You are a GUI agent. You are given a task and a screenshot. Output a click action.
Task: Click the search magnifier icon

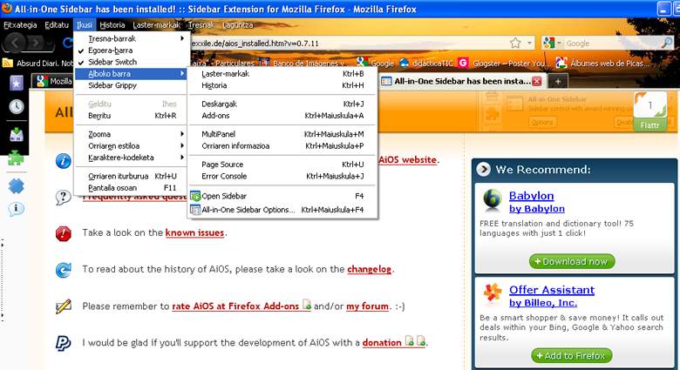(667, 43)
